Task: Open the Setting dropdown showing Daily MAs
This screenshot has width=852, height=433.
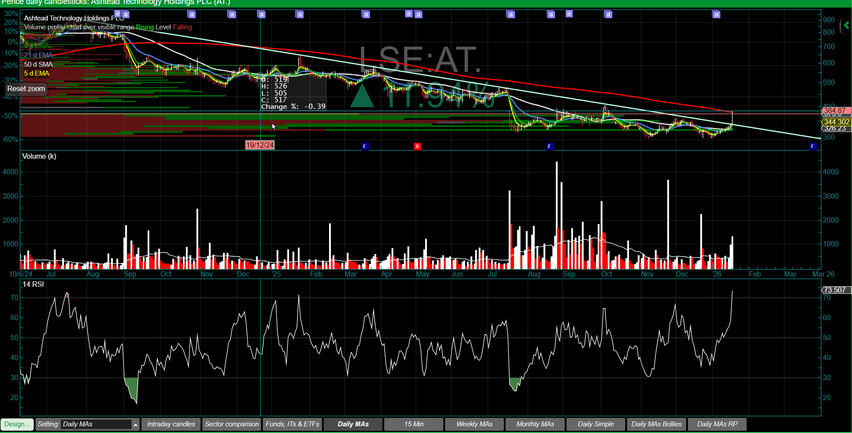Action: click(96, 424)
